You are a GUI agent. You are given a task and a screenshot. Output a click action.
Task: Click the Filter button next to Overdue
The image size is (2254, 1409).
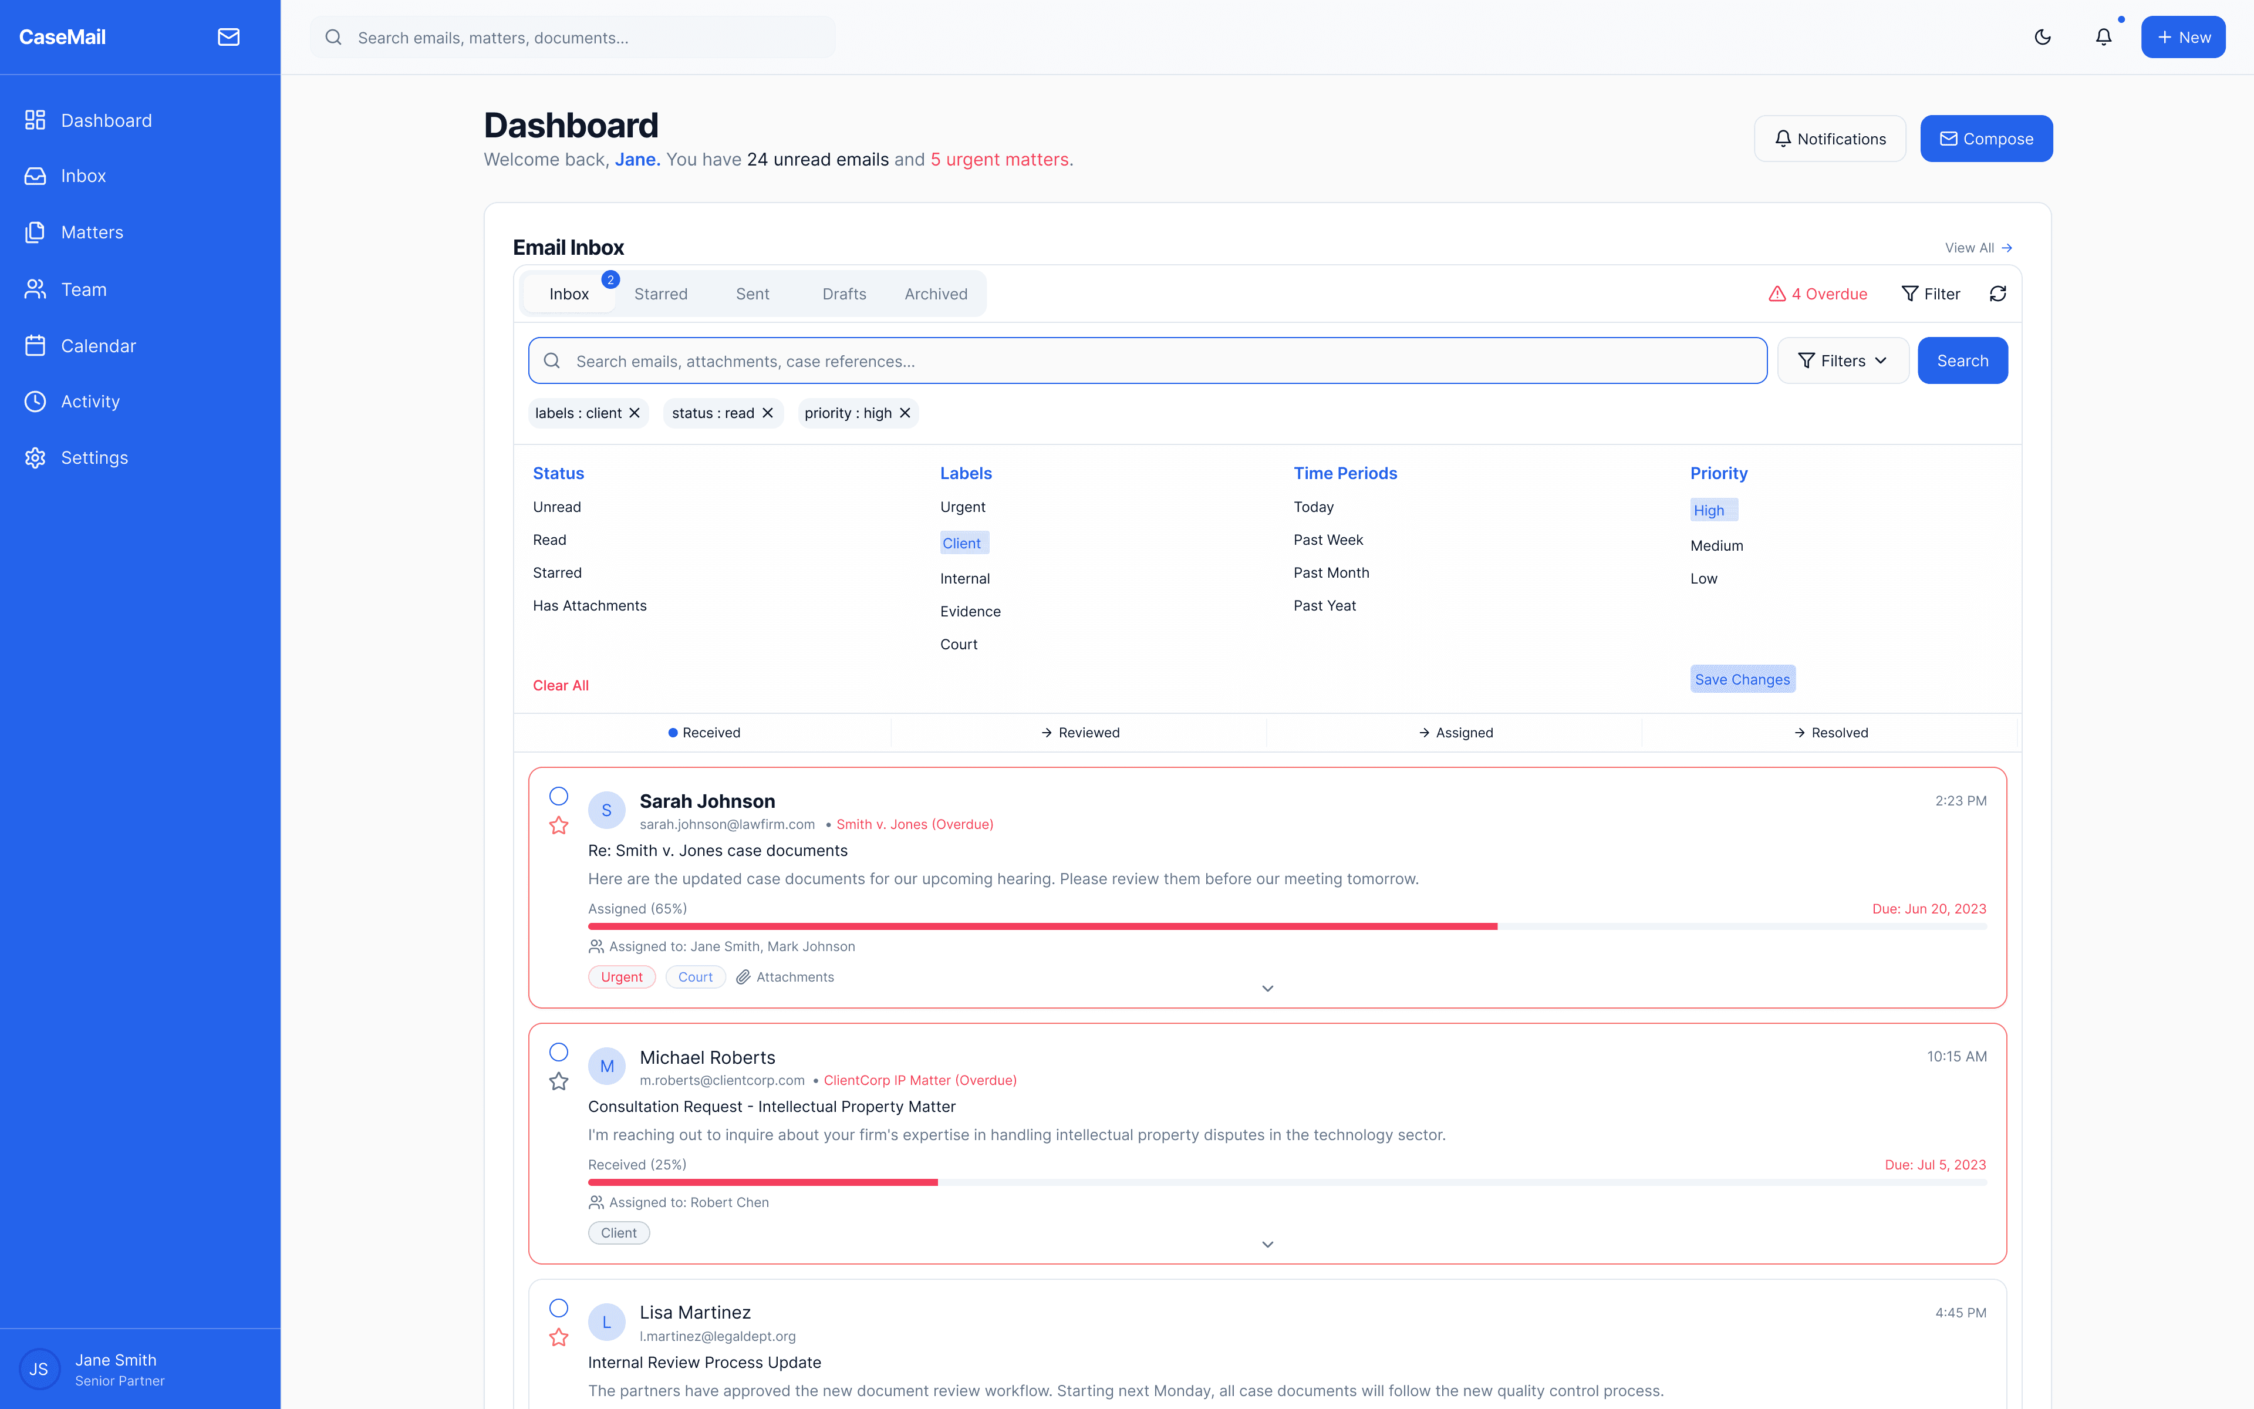pyautogui.click(x=1931, y=294)
